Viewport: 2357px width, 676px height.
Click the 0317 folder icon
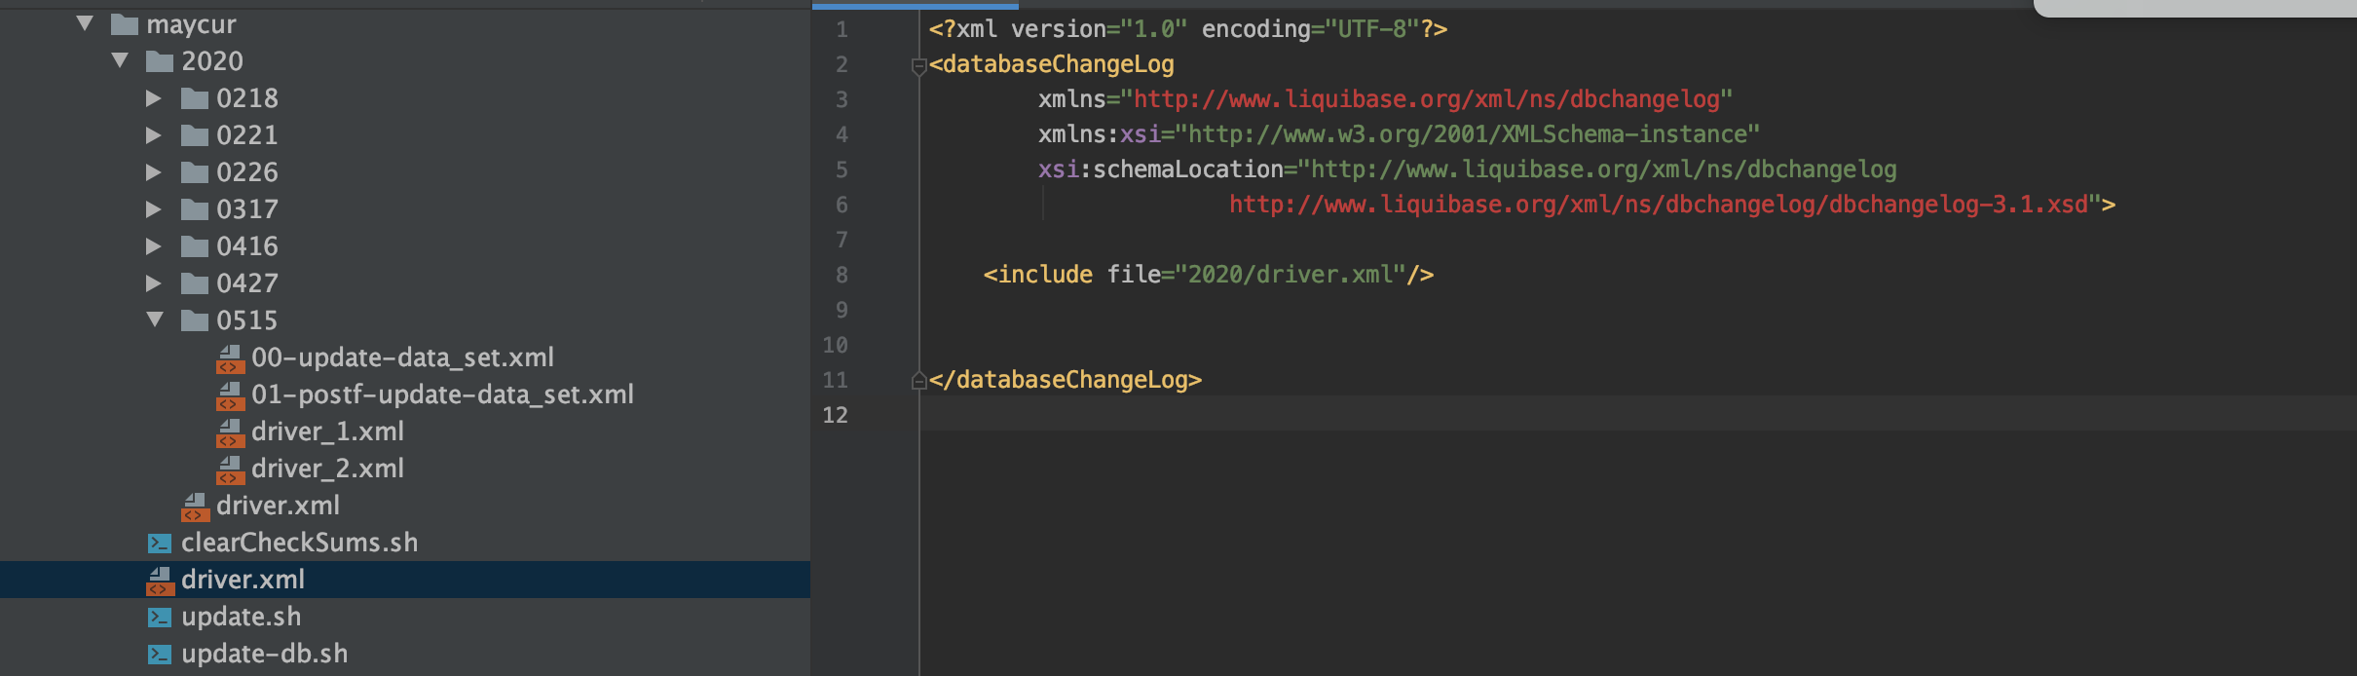click(195, 209)
